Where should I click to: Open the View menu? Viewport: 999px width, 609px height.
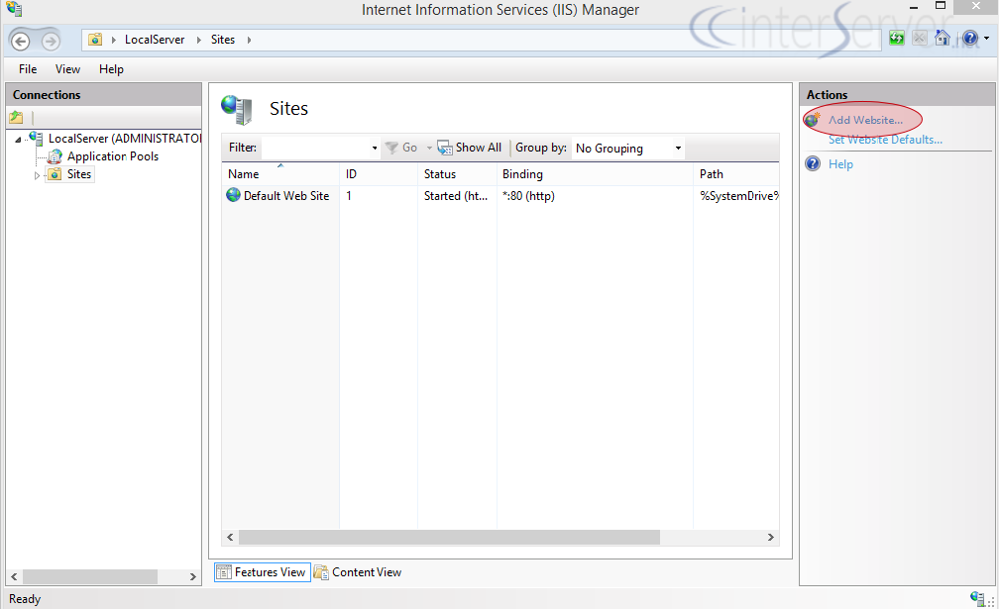(x=67, y=68)
